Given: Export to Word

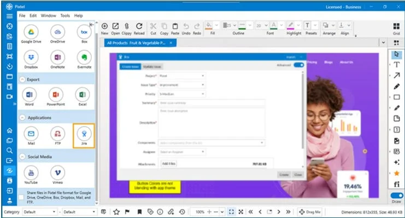Looking at the screenshot, I should coord(29,95).
